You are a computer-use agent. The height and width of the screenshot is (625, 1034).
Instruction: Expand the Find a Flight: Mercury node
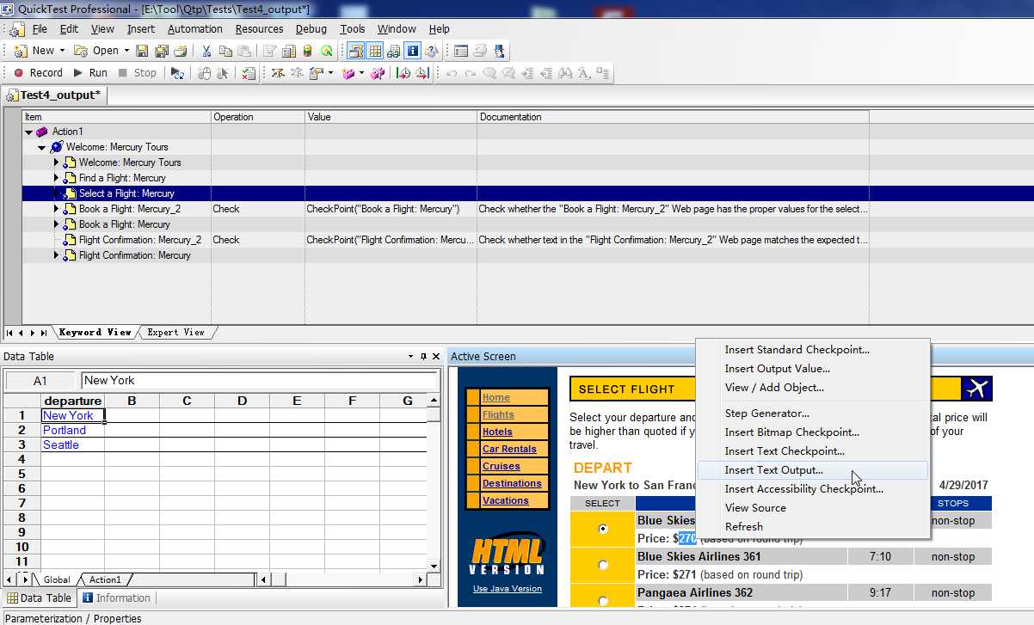[x=57, y=178]
